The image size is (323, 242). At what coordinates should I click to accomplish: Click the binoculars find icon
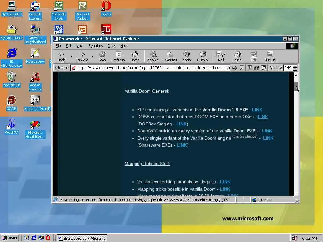(x=257, y=68)
